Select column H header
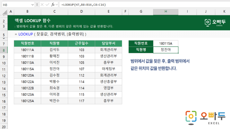Image resolution: width=230 pixels, height=129 pixels. click(166, 12)
